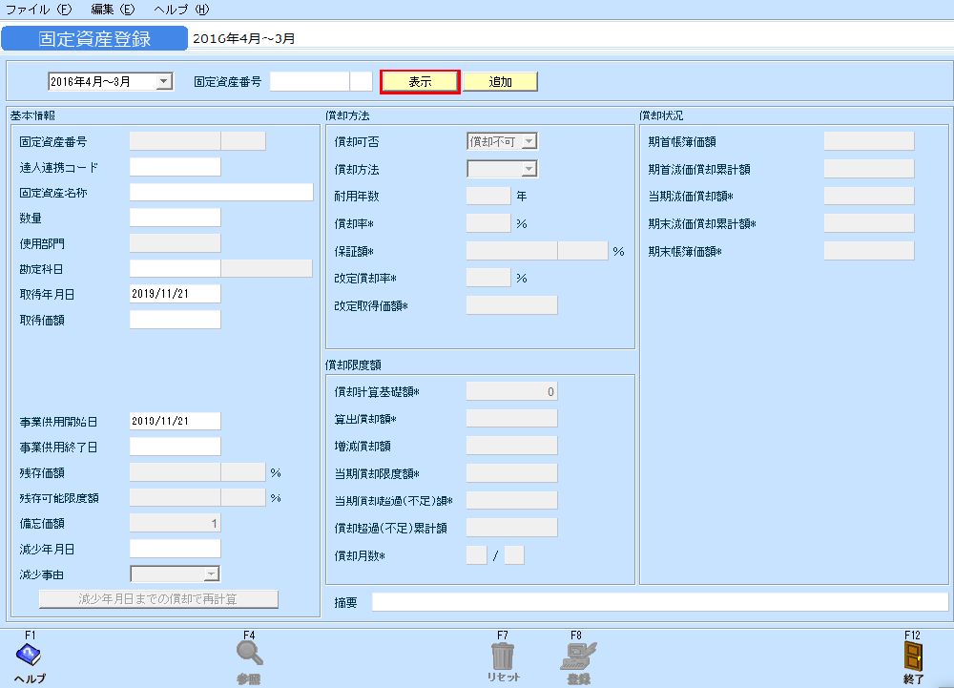Select the 取得年月日 date field
954x688 pixels.
pyautogui.click(x=175, y=293)
